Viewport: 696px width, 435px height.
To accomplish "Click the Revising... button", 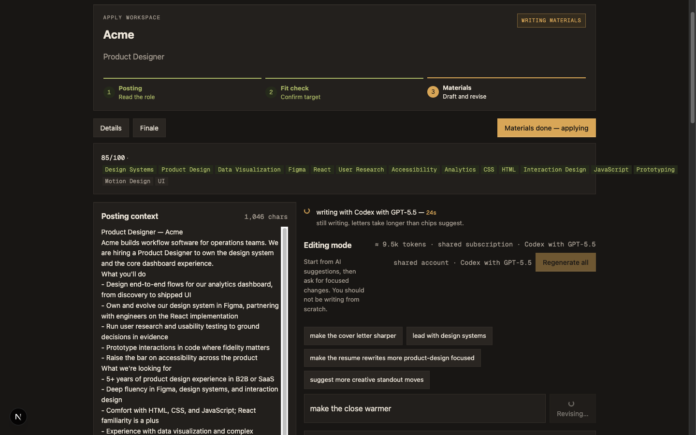I will 573,408.
